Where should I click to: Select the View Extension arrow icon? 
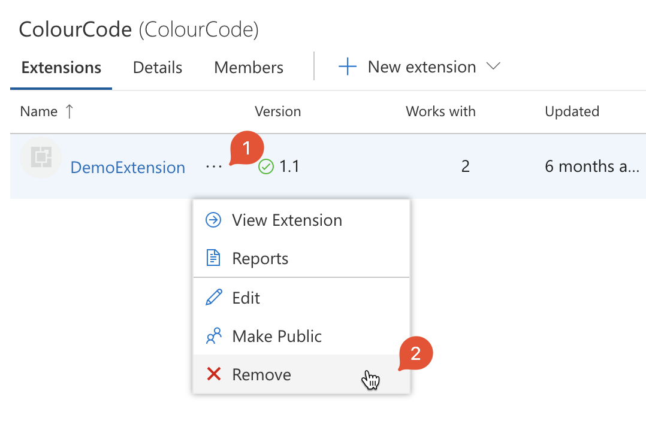213,220
